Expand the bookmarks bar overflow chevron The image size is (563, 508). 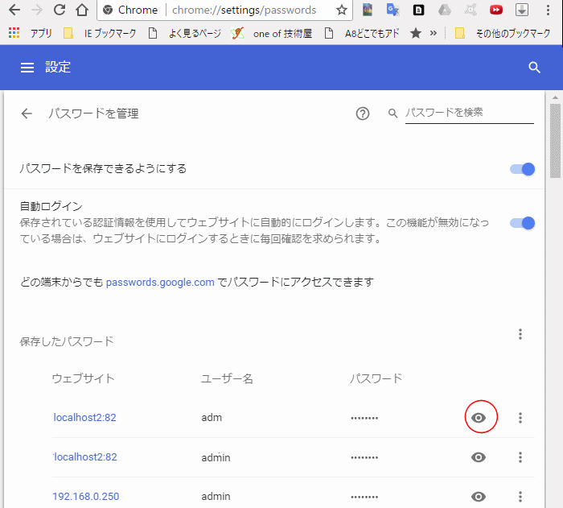point(434,34)
